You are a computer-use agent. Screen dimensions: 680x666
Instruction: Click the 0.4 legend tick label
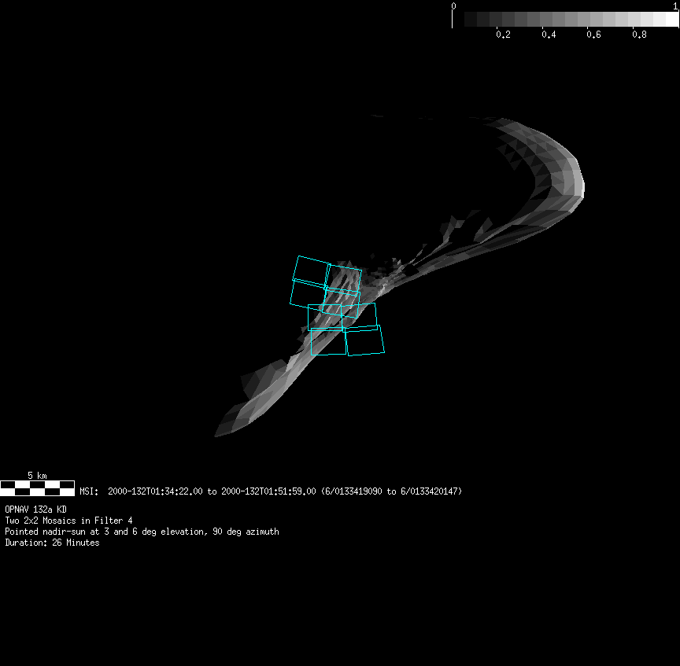click(x=549, y=35)
